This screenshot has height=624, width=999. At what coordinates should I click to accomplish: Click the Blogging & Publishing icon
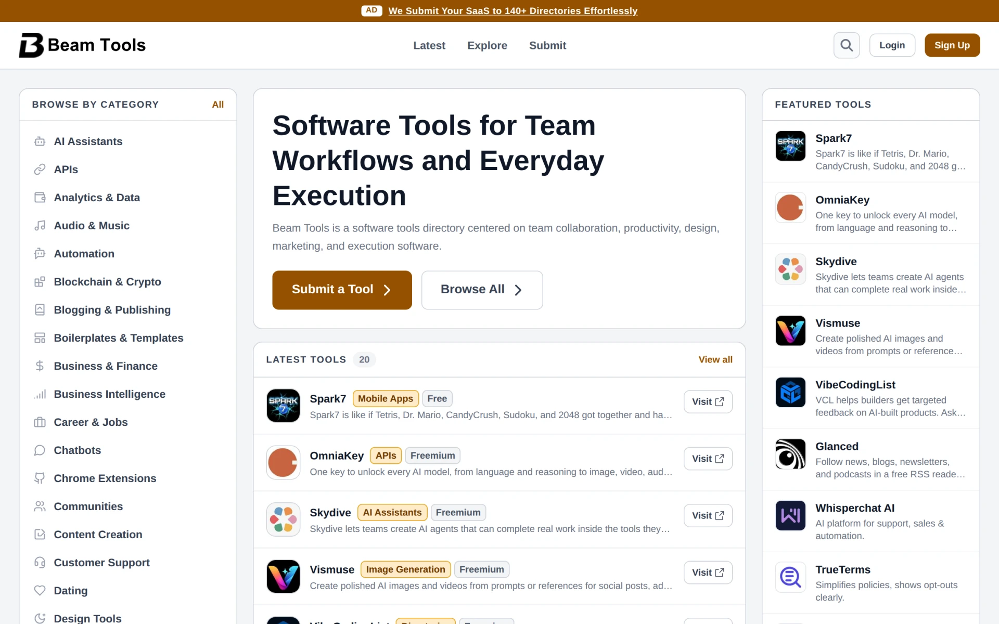[40, 310]
